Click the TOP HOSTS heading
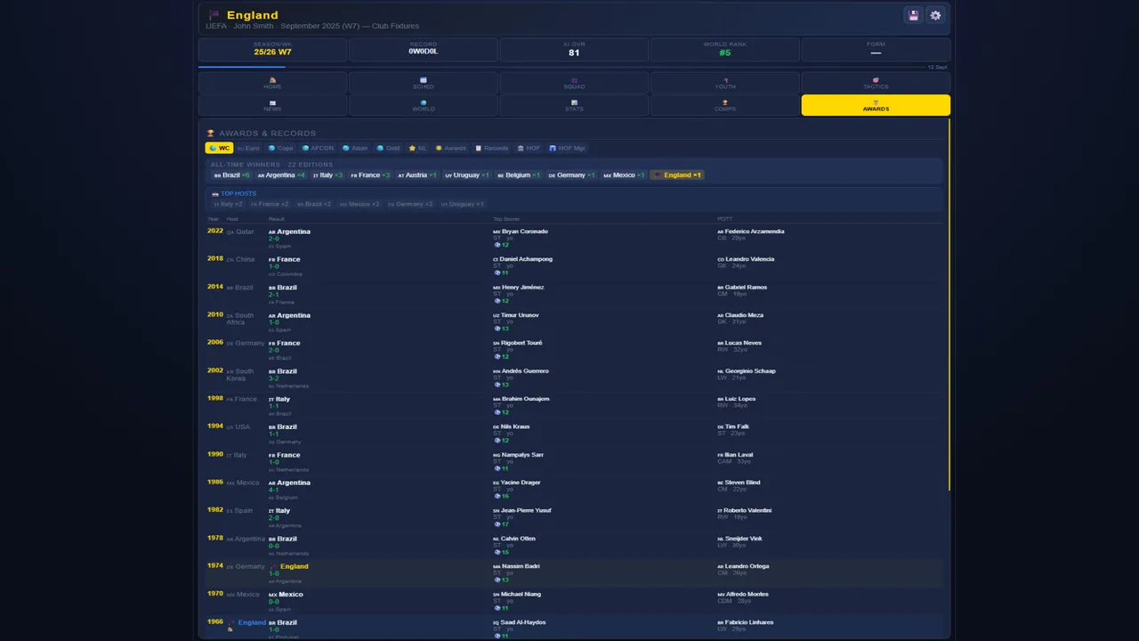This screenshot has width=1139, height=641. tap(238, 193)
